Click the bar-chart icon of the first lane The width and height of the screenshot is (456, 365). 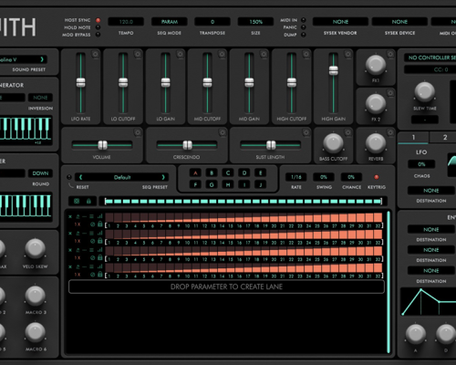99,216
